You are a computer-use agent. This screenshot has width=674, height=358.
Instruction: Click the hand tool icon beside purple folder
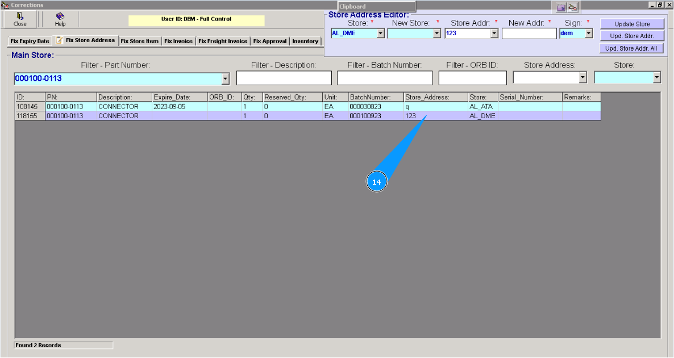[572, 7]
